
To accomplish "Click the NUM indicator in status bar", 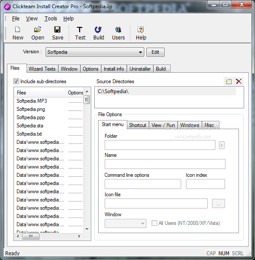I will click(x=224, y=253).
